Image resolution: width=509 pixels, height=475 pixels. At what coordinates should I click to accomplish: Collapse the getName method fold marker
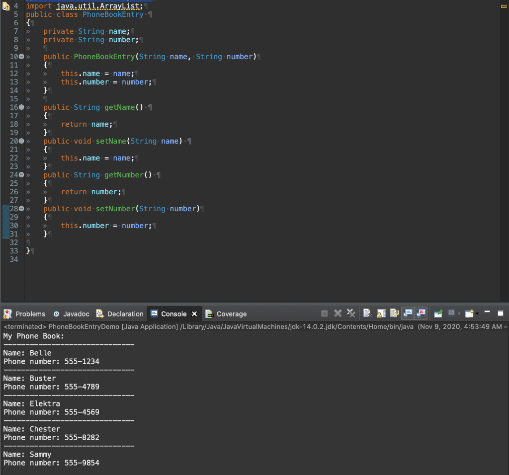21,107
